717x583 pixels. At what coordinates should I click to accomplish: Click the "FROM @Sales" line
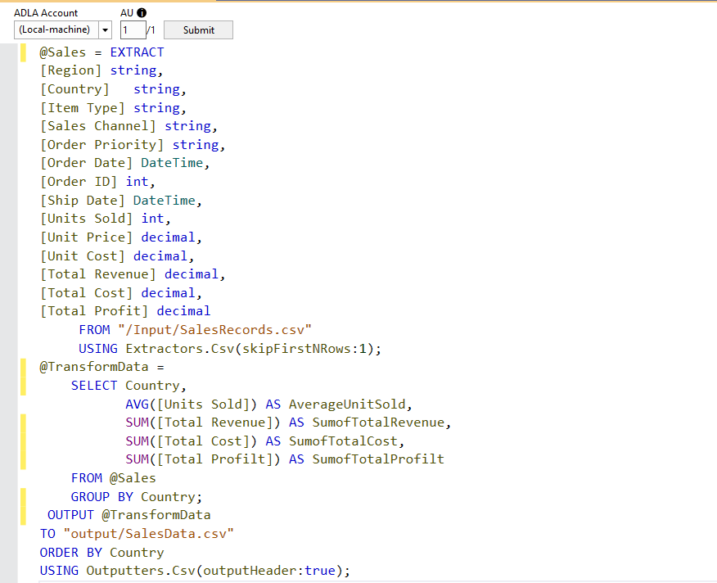click(x=114, y=479)
